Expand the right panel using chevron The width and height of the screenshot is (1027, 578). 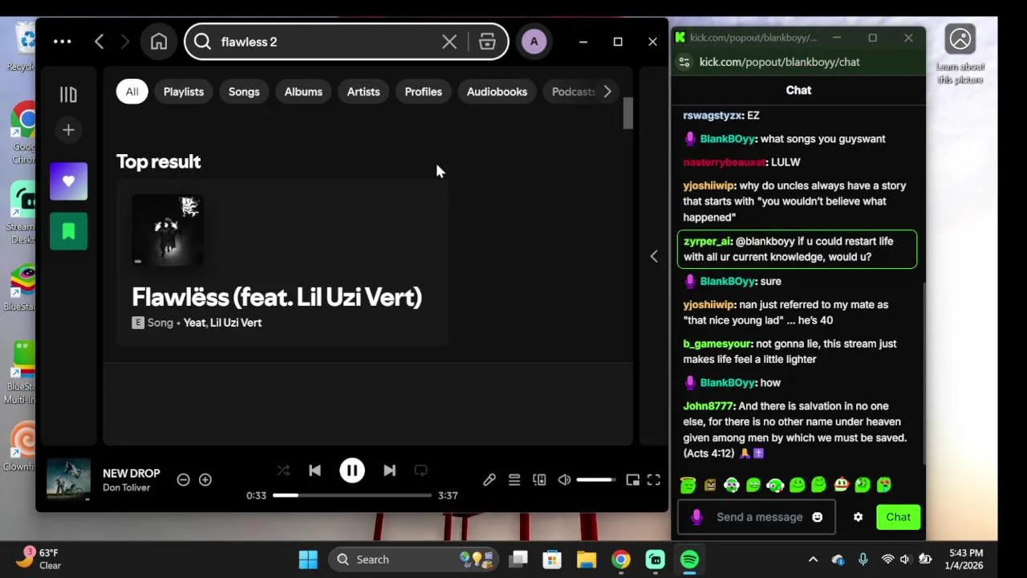click(654, 256)
